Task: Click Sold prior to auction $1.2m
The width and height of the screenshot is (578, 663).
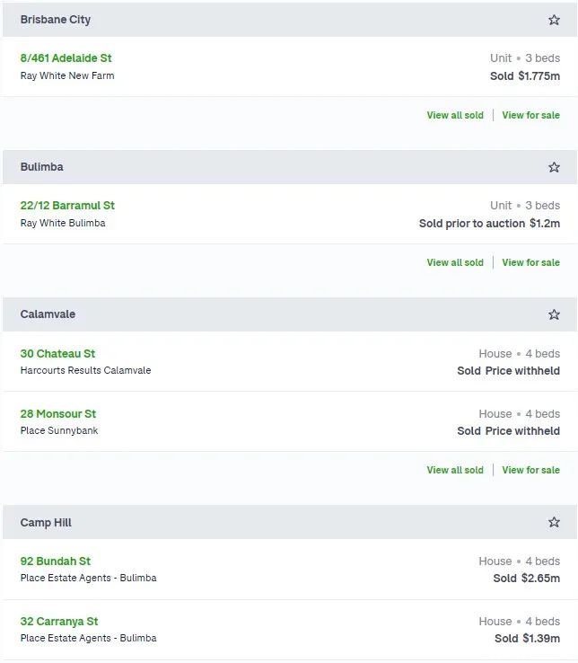Action: (x=489, y=224)
